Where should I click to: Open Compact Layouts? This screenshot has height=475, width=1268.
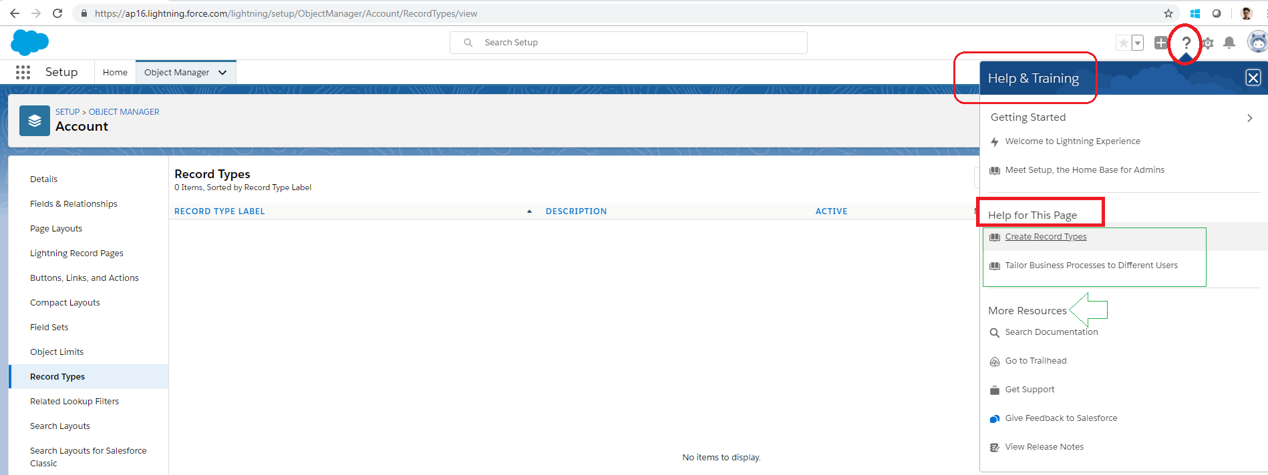pyautogui.click(x=65, y=302)
